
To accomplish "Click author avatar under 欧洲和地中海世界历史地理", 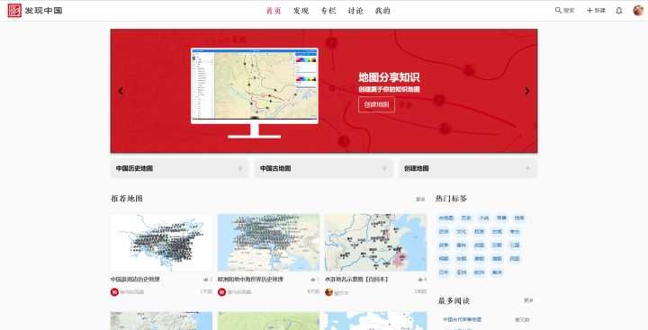I will tap(222, 292).
